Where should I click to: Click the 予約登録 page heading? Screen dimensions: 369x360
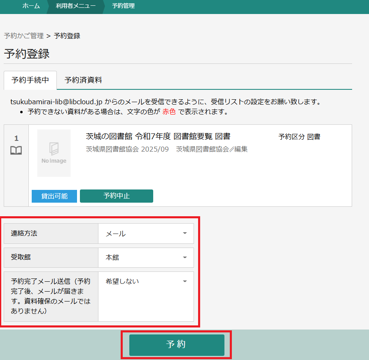tap(27, 54)
